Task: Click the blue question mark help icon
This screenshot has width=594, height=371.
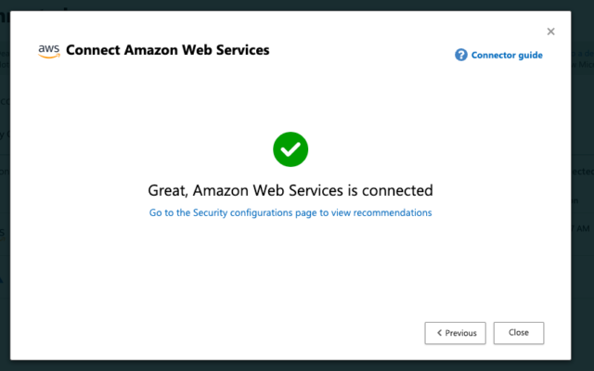Action: click(461, 55)
